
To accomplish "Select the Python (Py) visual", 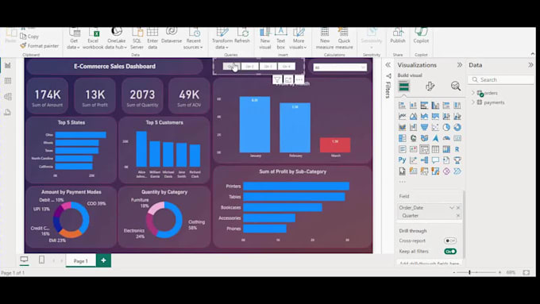I will [x=402, y=160].
